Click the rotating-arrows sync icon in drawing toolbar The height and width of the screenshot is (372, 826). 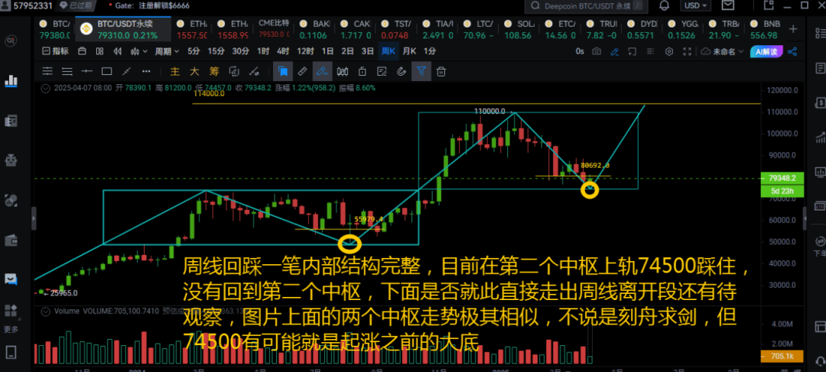(x=235, y=71)
